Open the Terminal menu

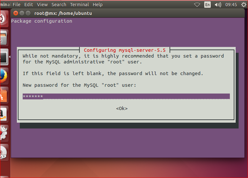point(79,5)
